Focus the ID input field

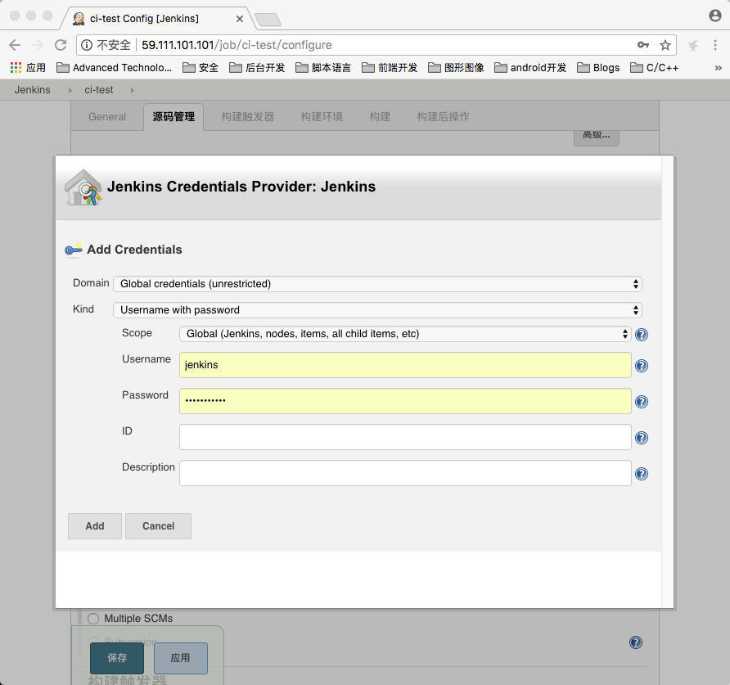point(405,437)
